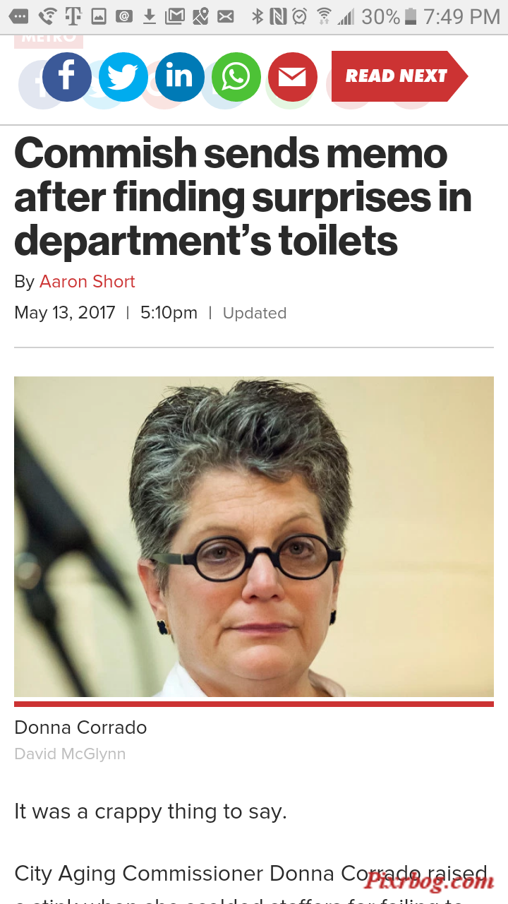Tap the download notification arrow icon

coord(149,16)
